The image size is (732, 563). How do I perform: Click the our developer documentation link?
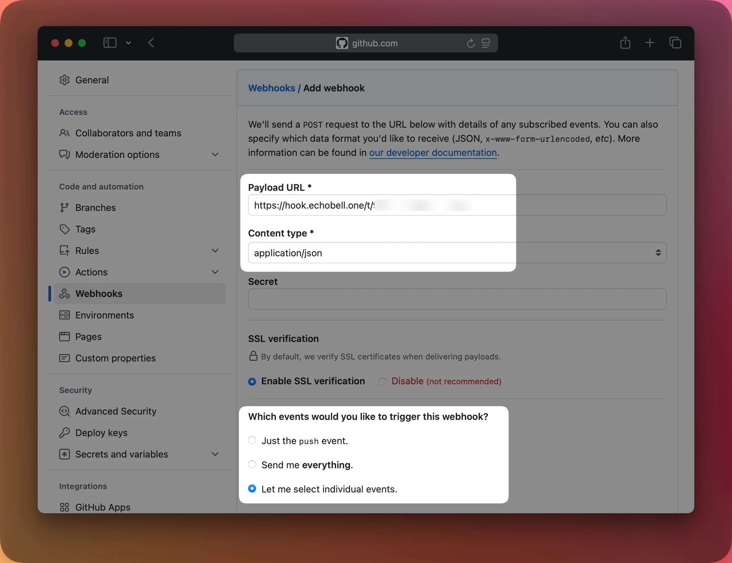tap(433, 152)
